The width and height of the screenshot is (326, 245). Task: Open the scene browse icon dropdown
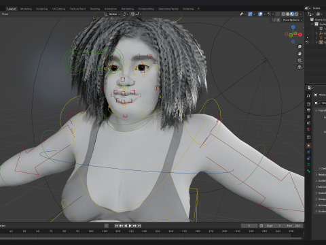[308, 8]
